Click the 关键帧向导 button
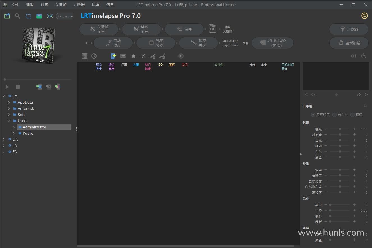The height and width of the screenshot is (248, 372). tap(99, 29)
